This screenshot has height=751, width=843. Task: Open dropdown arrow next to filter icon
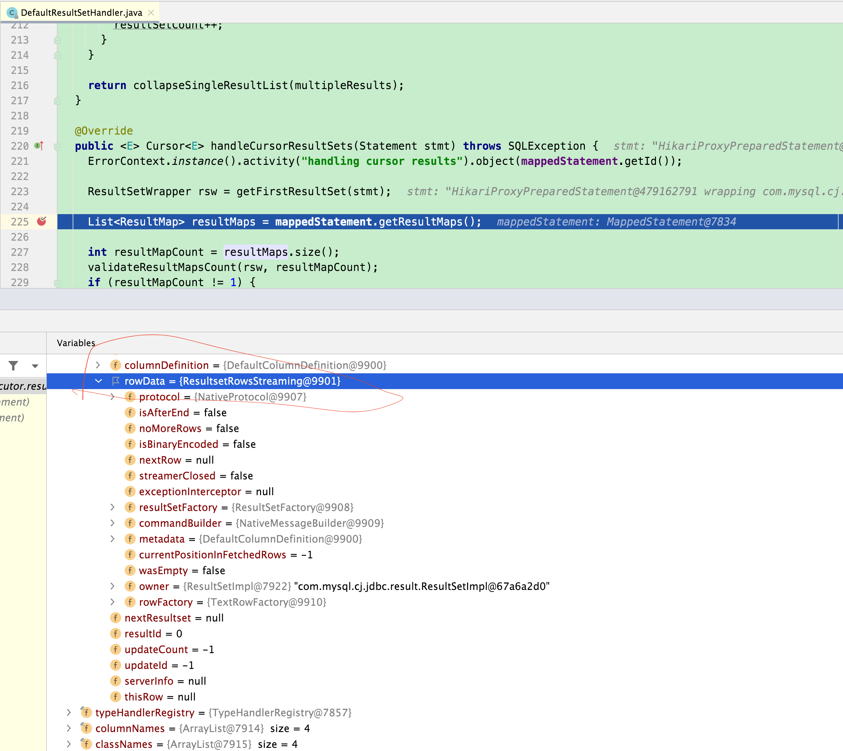[x=35, y=366]
